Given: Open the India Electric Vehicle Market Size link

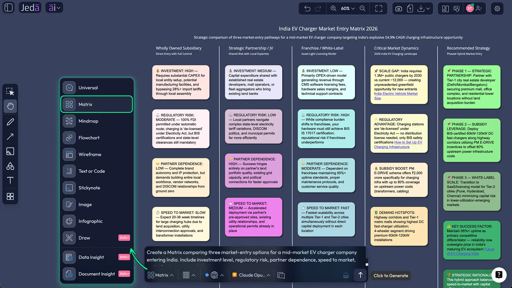Looking at the screenshot, I should coord(396,96).
